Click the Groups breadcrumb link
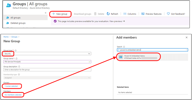Viewport: 192px width, 100px height. point(14,37)
